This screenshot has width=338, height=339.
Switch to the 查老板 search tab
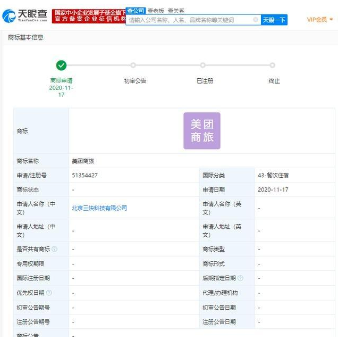pos(156,11)
